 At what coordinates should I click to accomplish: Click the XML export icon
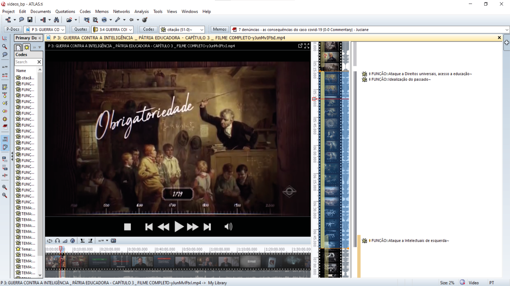click(x=104, y=20)
